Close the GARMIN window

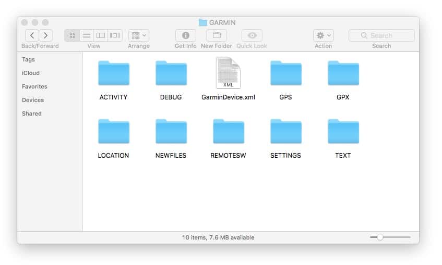click(x=25, y=22)
